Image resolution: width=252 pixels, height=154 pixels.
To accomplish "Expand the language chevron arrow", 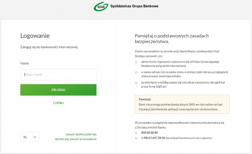I will coord(35,137).
